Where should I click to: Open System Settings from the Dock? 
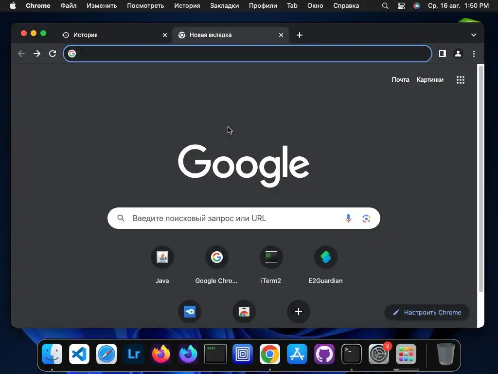coord(379,354)
